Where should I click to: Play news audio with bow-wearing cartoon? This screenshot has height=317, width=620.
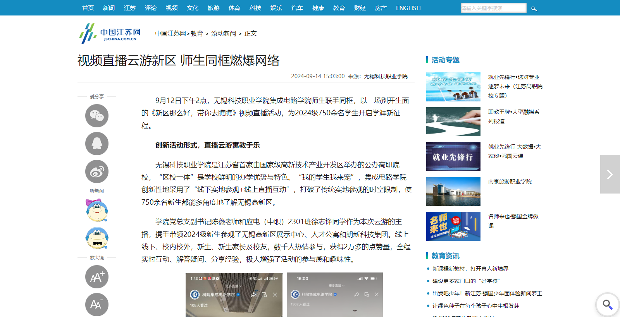pos(97,210)
